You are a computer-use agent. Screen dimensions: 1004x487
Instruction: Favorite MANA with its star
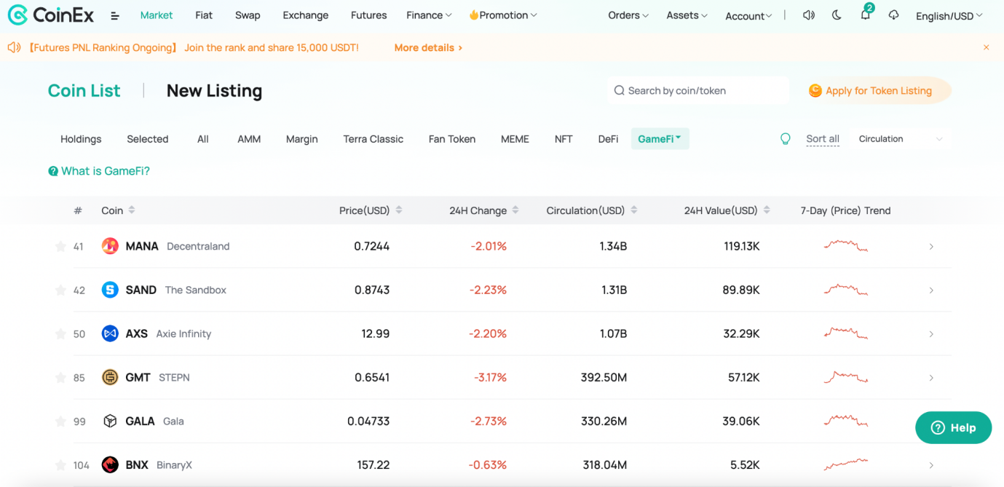coord(60,246)
